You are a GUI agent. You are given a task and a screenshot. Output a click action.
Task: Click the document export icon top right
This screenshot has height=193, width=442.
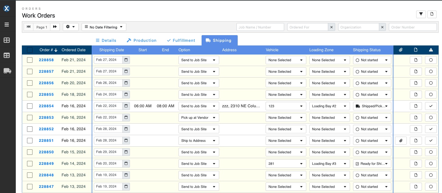pos(432,14)
